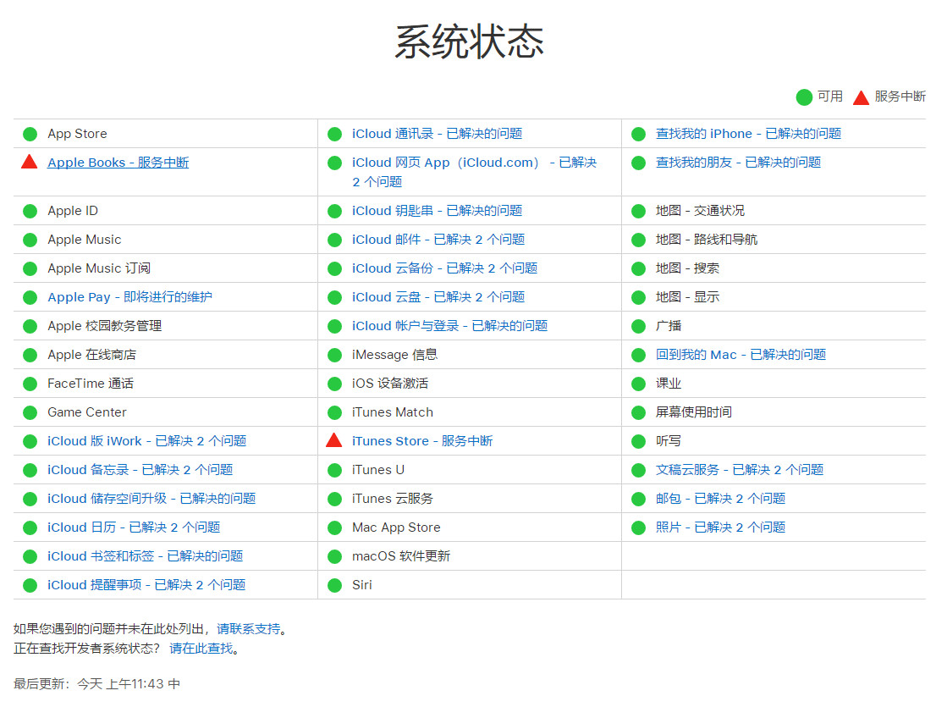This screenshot has width=936, height=707.
Task: Click the green status icon next to iMessage 信息
Action: point(335,355)
